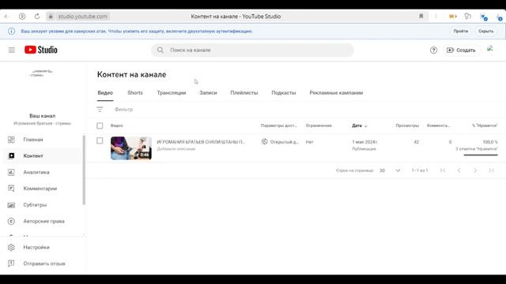
Task: Toggle the select-all videos checkbox
Action: click(100, 125)
